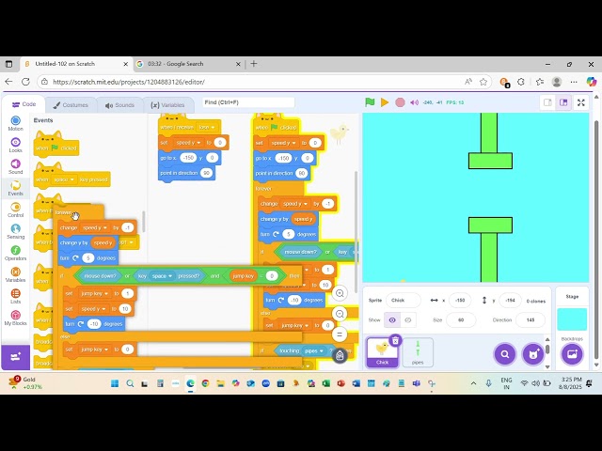
Task: Delete the Chick sprite with trash icon
Action: coord(395,340)
